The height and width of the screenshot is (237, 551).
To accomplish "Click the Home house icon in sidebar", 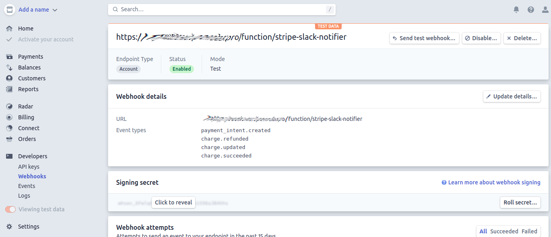I will 9,29.
